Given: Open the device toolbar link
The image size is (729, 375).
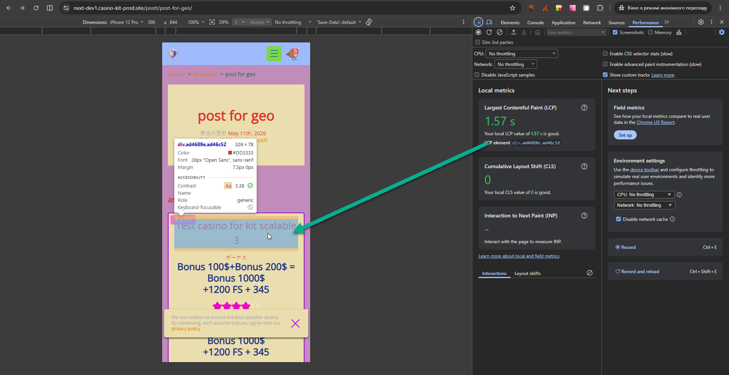Looking at the screenshot, I should tap(644, 170).
